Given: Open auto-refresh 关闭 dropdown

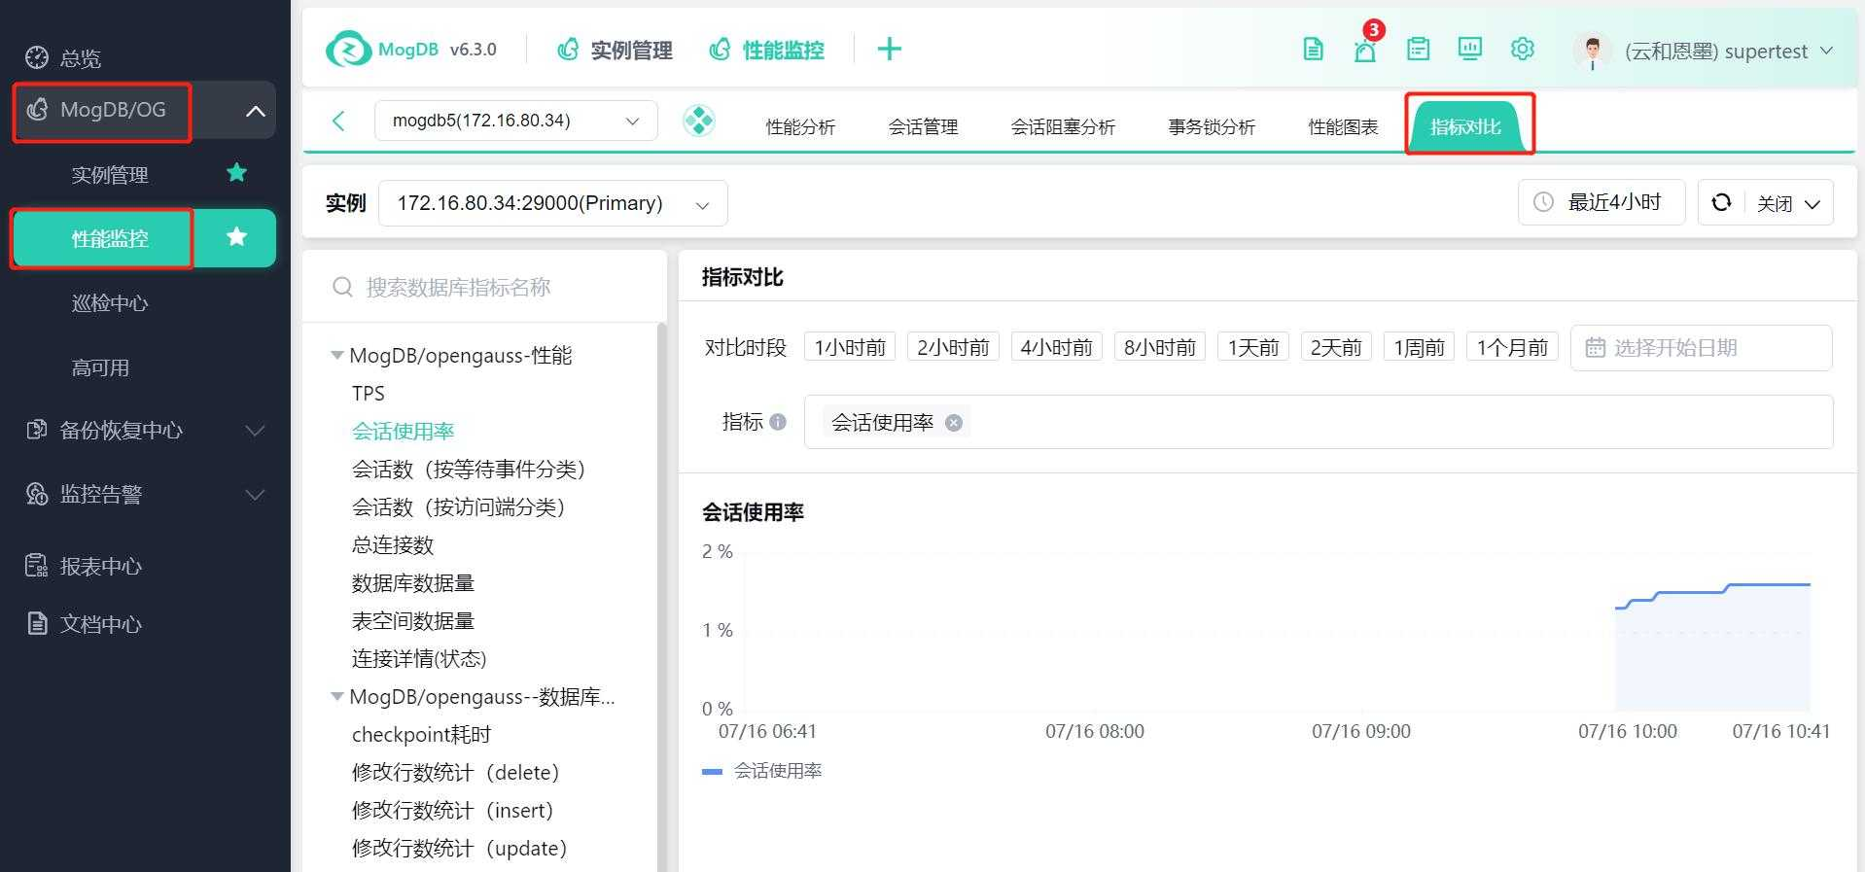Looking at the screenshot, I should 1788,203.
